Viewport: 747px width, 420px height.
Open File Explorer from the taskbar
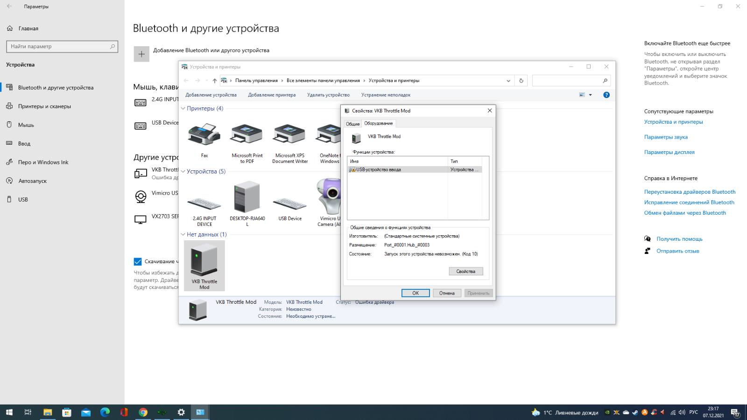tap(48, 412)
